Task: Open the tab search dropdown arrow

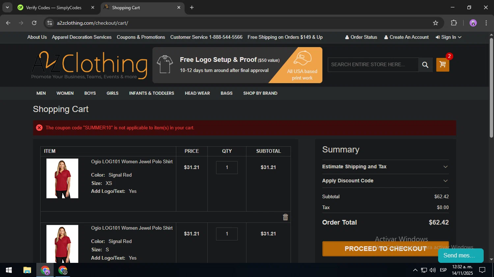Action: [7, 8]
